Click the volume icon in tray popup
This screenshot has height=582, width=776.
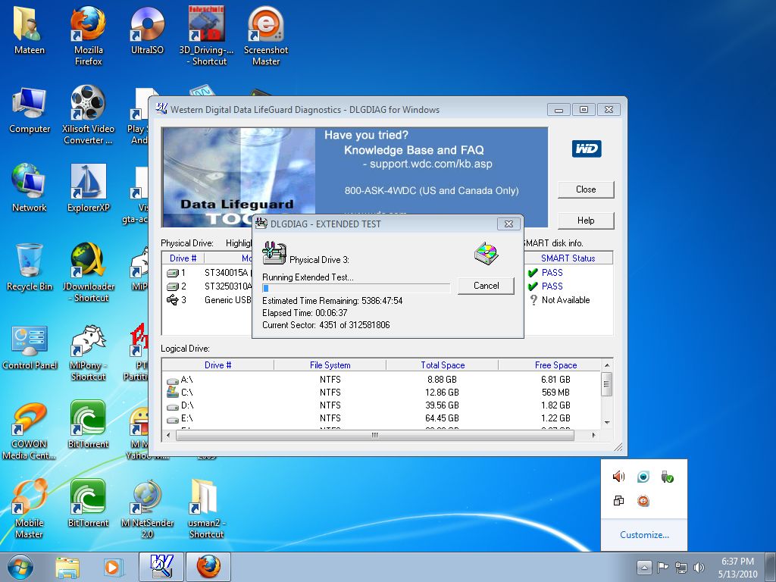pos(618,477)
